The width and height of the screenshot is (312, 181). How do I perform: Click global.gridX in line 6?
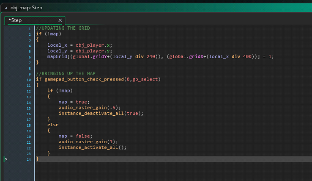click(186, 56)
